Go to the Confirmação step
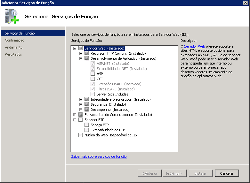 (x=14, y=40)
